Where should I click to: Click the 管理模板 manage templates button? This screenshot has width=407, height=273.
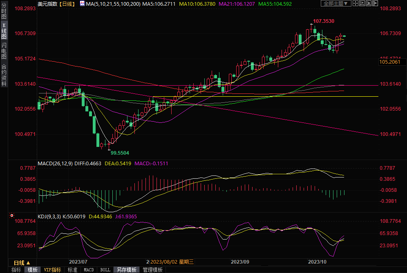[x=152, y=270]
